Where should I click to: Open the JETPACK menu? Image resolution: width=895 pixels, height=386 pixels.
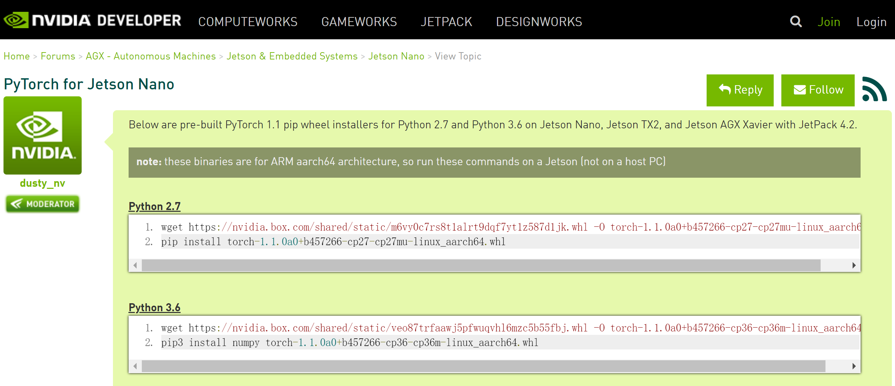446,22
